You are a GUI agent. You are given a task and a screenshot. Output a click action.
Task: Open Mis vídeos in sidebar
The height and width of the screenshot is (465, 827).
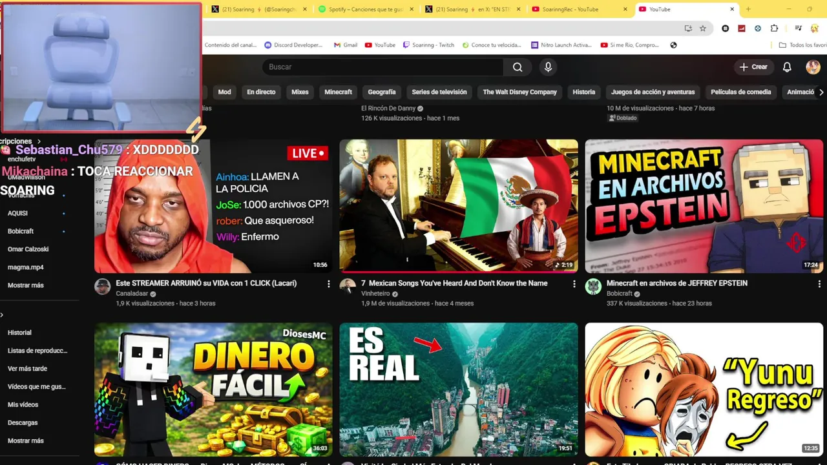click(23, 405)
